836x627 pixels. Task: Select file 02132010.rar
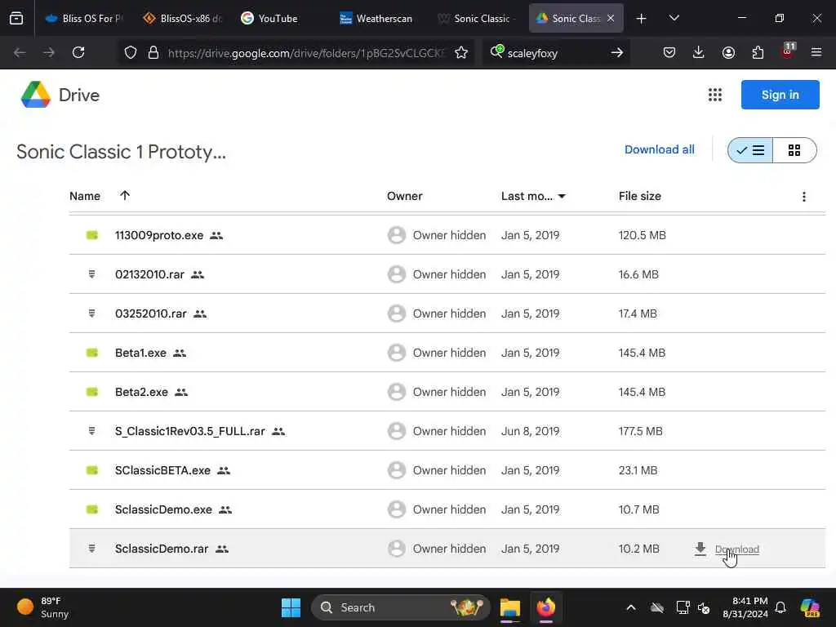pos(149,274)
